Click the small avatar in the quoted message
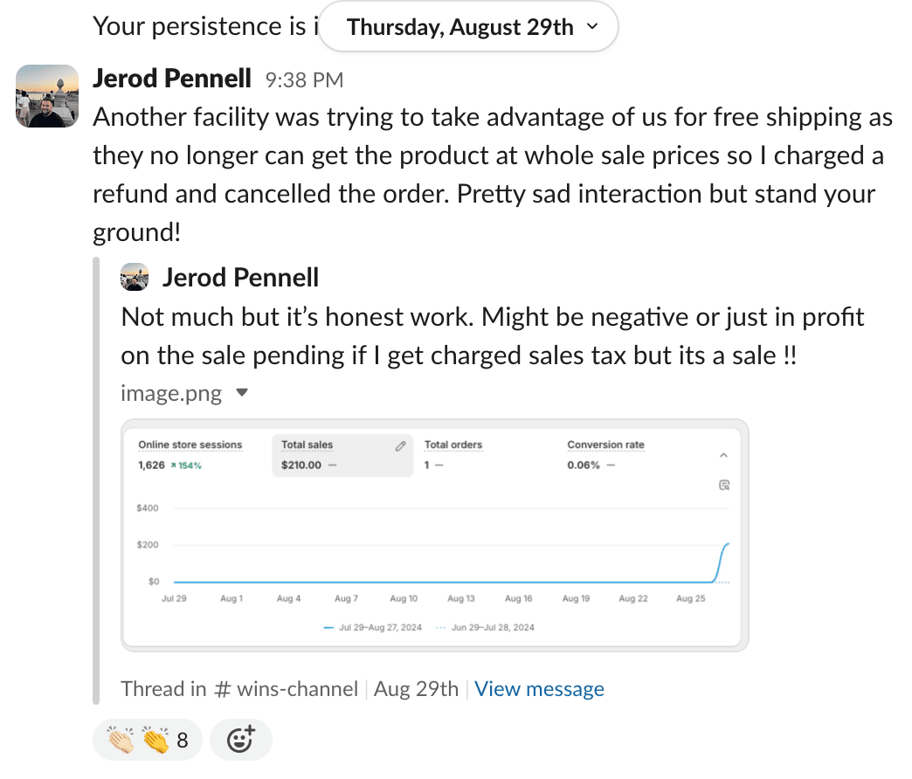 pos(135,277)
